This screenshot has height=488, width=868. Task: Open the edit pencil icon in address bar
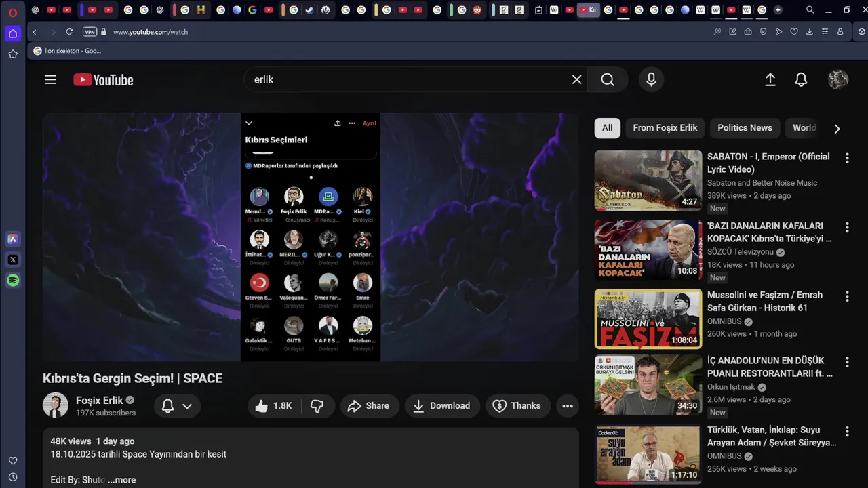[732, 32]
